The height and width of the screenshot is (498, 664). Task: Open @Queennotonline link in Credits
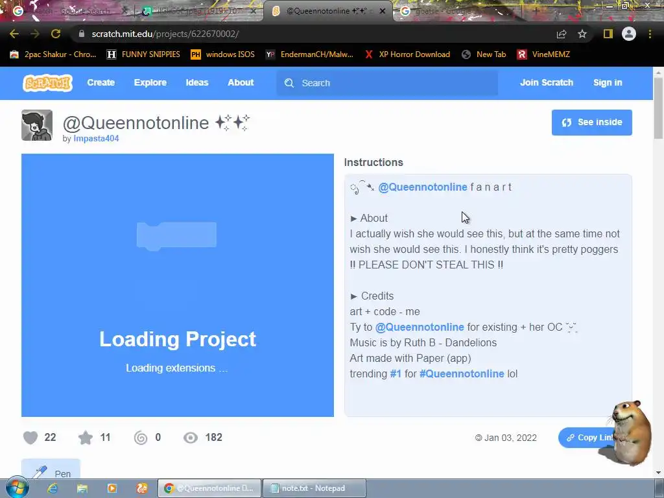click(x=420, y=327)
